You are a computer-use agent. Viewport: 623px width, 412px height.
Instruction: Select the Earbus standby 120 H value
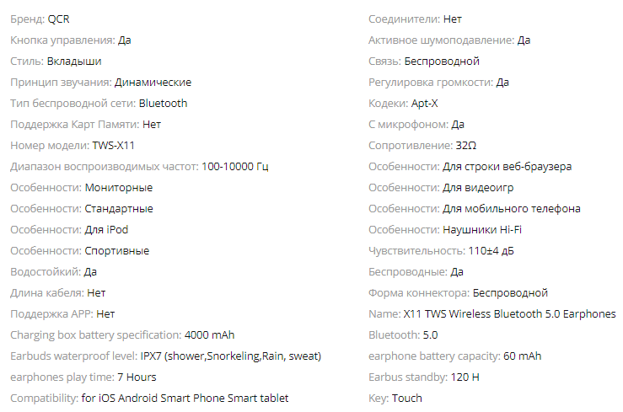coord(465,377)
